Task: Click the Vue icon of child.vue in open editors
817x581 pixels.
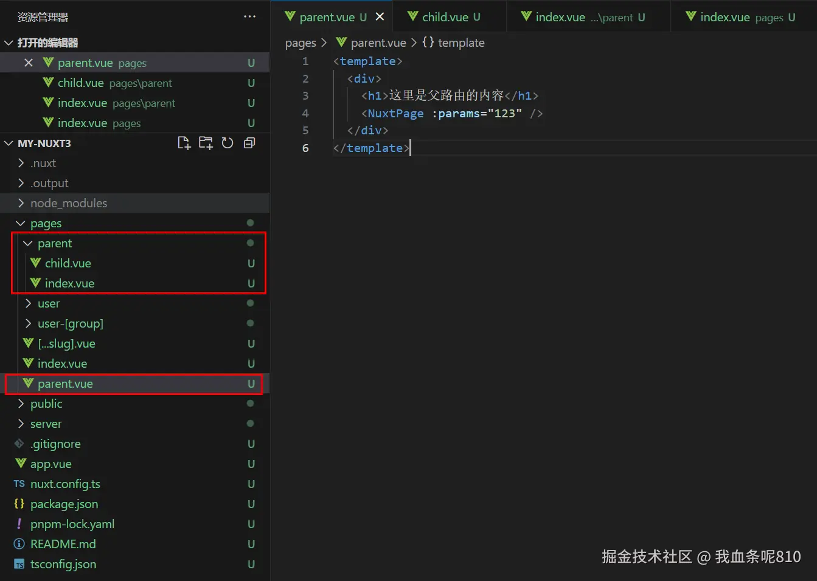Action: (49, 83)
